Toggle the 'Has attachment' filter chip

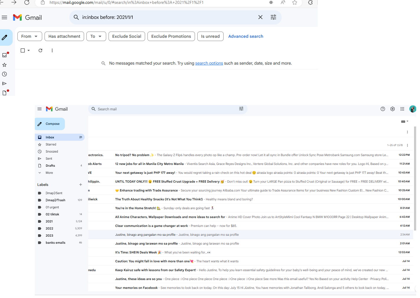pyautogui.click(x=64, y=36)
